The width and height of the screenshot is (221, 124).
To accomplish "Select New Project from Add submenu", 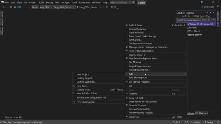I will pos(99,74).
